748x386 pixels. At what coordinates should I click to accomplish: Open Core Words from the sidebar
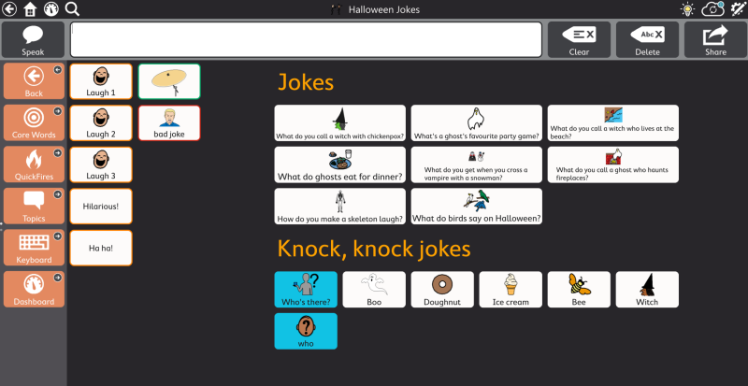34,122
